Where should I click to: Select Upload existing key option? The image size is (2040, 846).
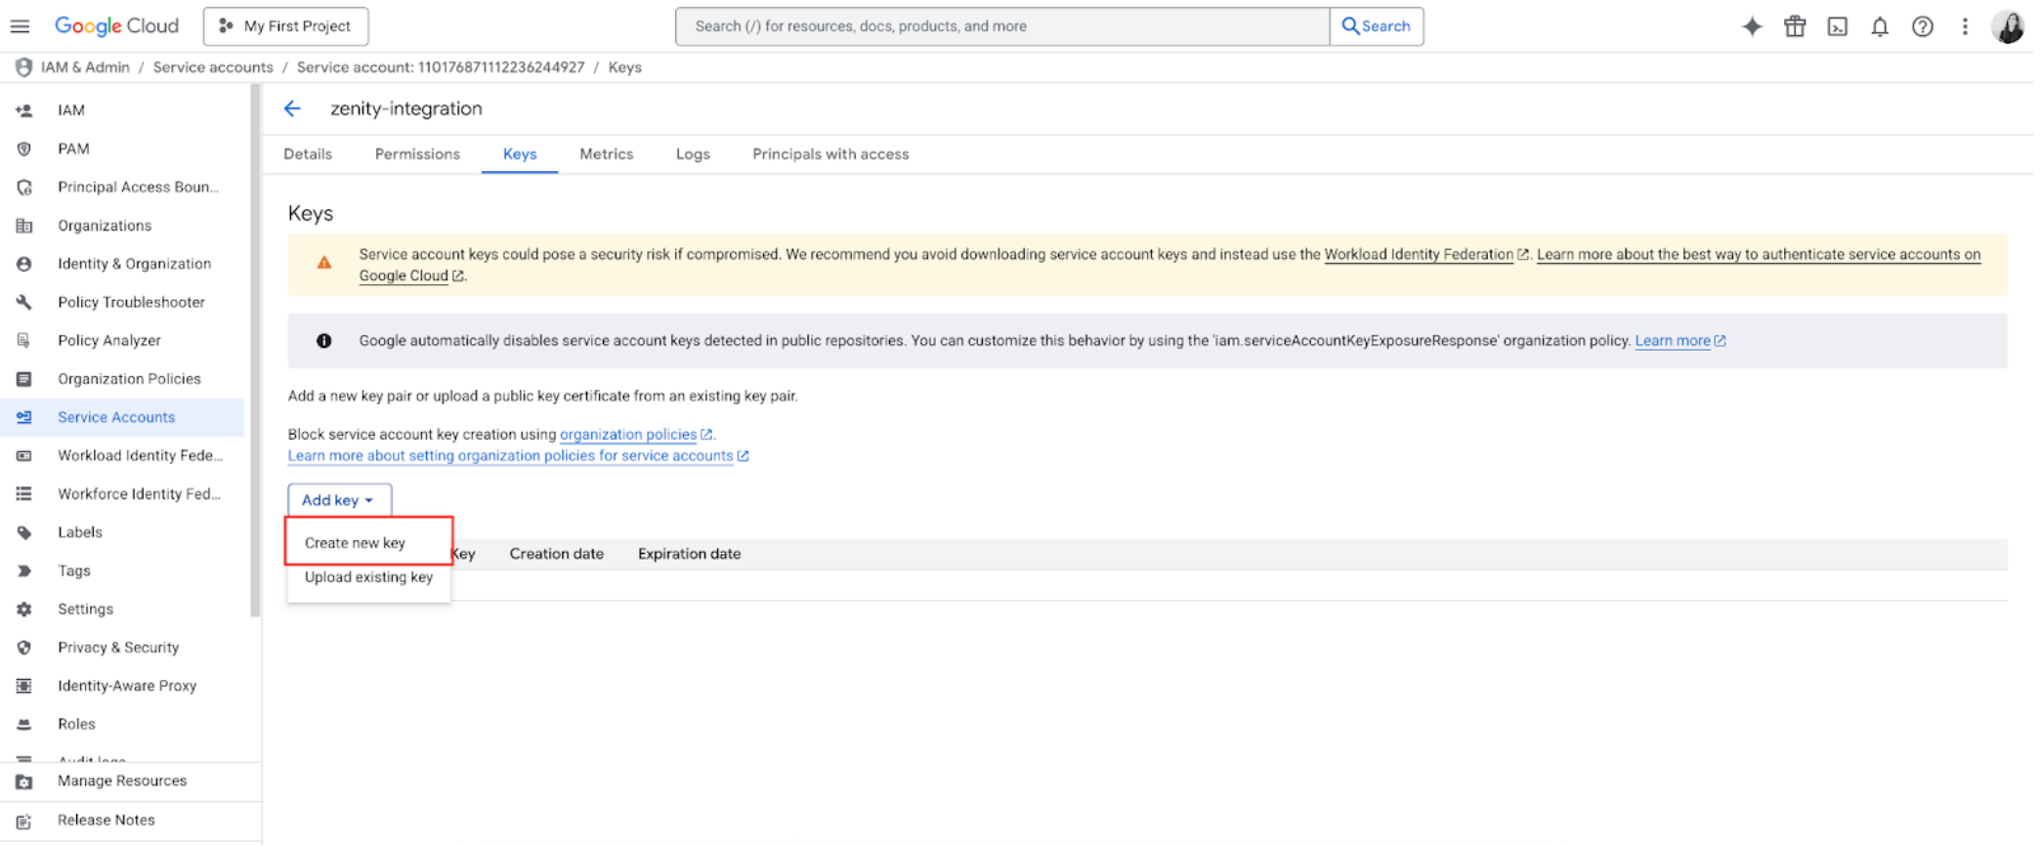point(368,577)
